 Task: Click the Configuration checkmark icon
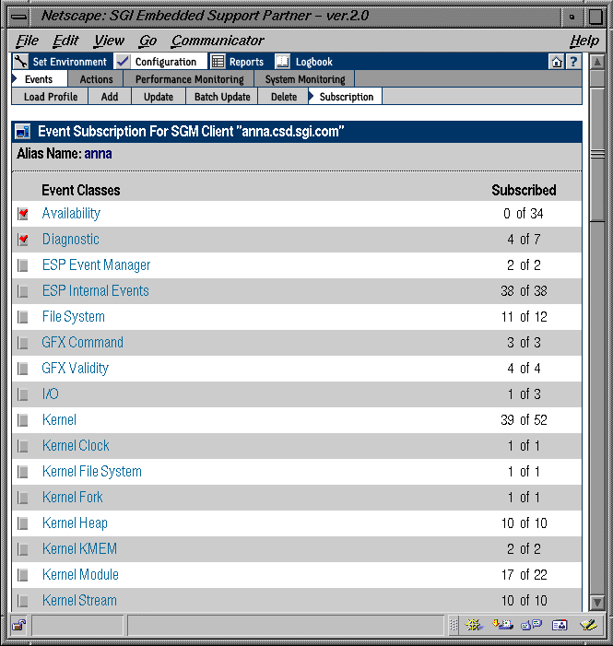tap(123, 62)
